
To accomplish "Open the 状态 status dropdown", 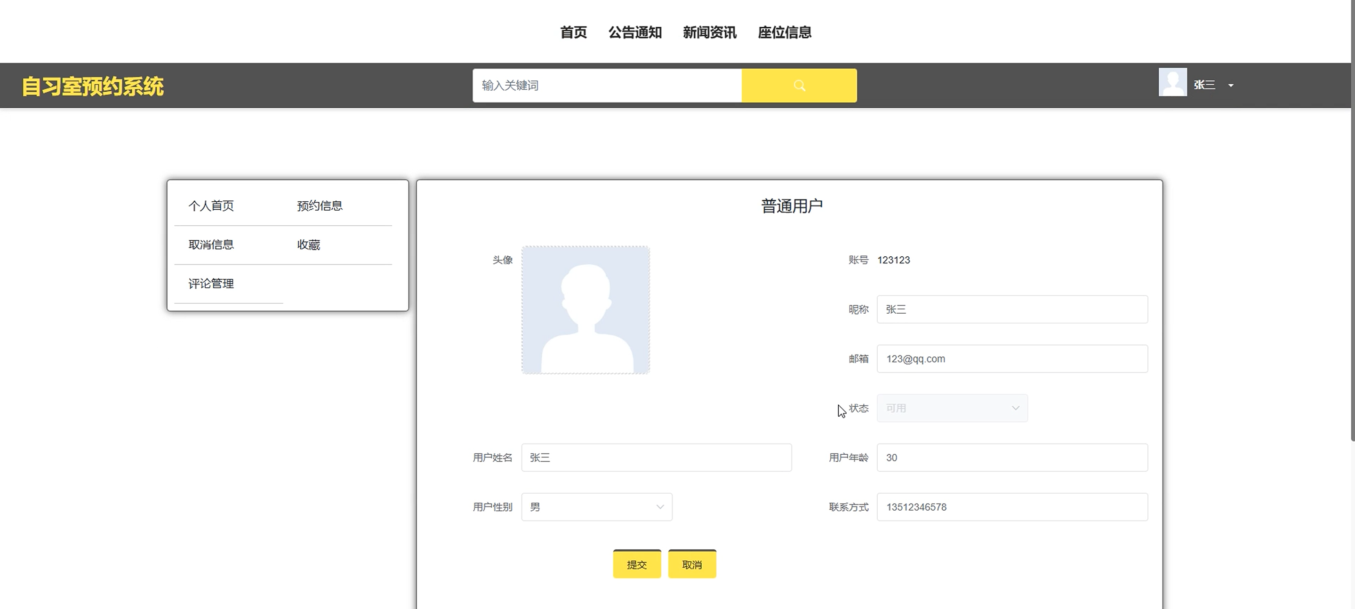I will (x=952, y=408).
